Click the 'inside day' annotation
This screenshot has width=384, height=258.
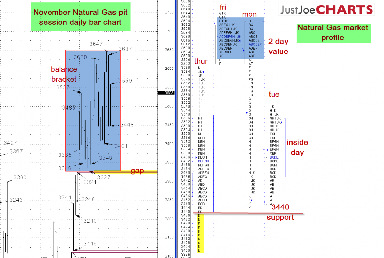[x=297, y=147]
